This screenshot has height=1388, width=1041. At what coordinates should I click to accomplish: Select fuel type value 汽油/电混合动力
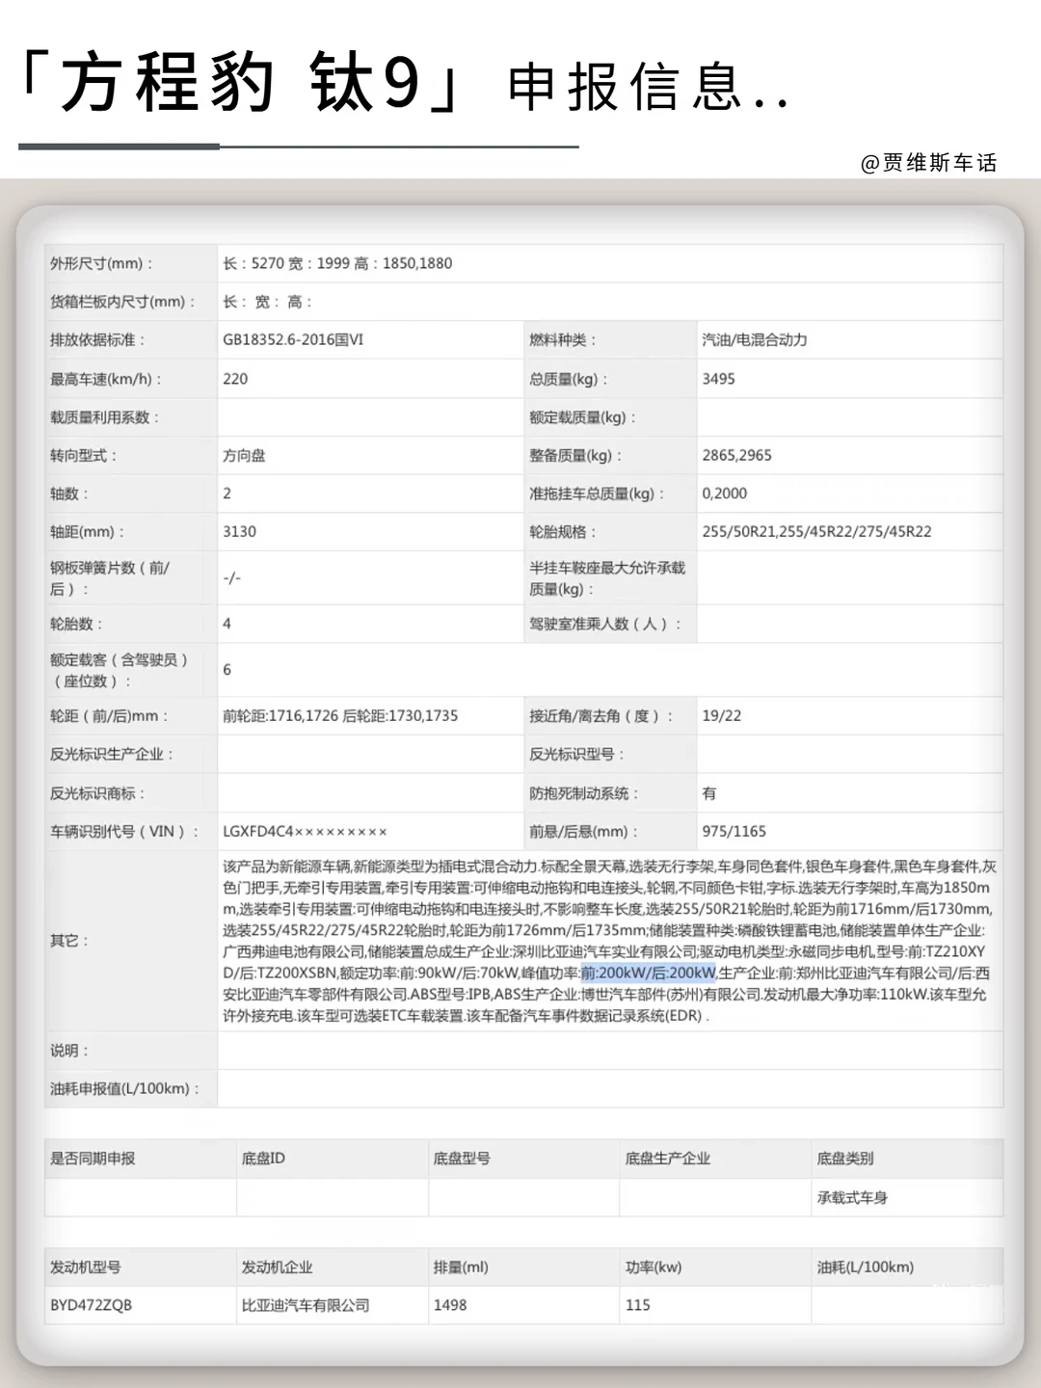click(755, 339)
